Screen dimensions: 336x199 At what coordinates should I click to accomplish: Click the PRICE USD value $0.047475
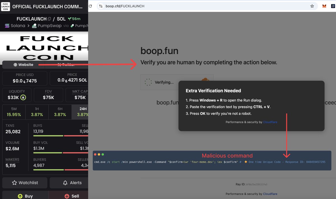click(x=25, y=81)
